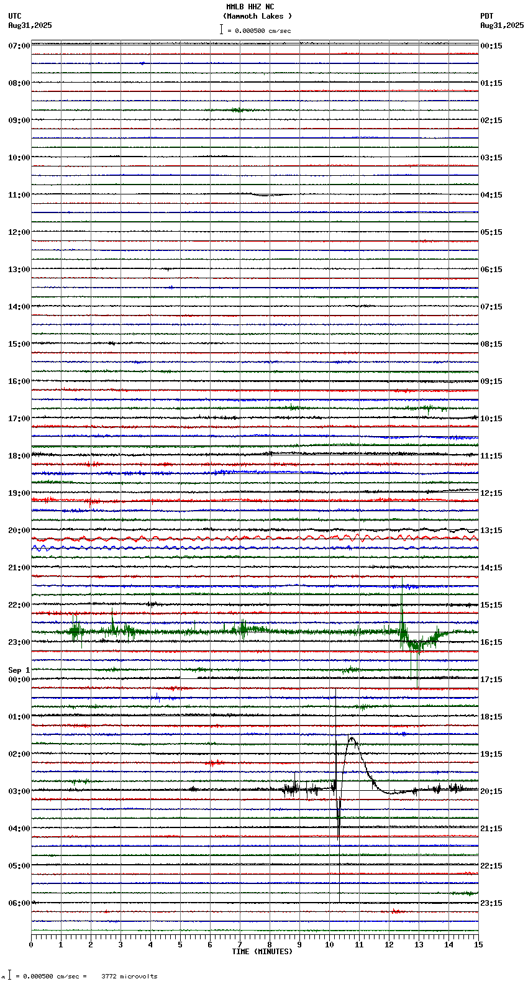Viewport: 528px width, 984px height.
Task: Click the '07:00' UTC time label
Action: coord(19,46)
